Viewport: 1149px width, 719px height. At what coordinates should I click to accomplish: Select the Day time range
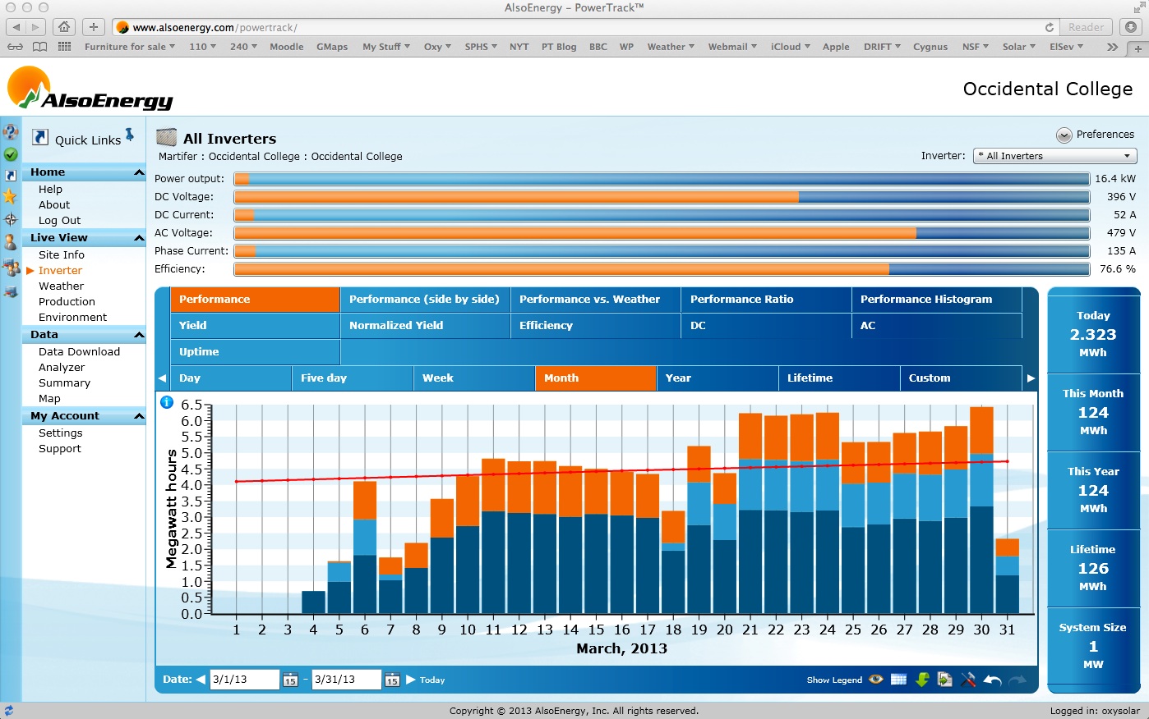[x=231, y=378]
